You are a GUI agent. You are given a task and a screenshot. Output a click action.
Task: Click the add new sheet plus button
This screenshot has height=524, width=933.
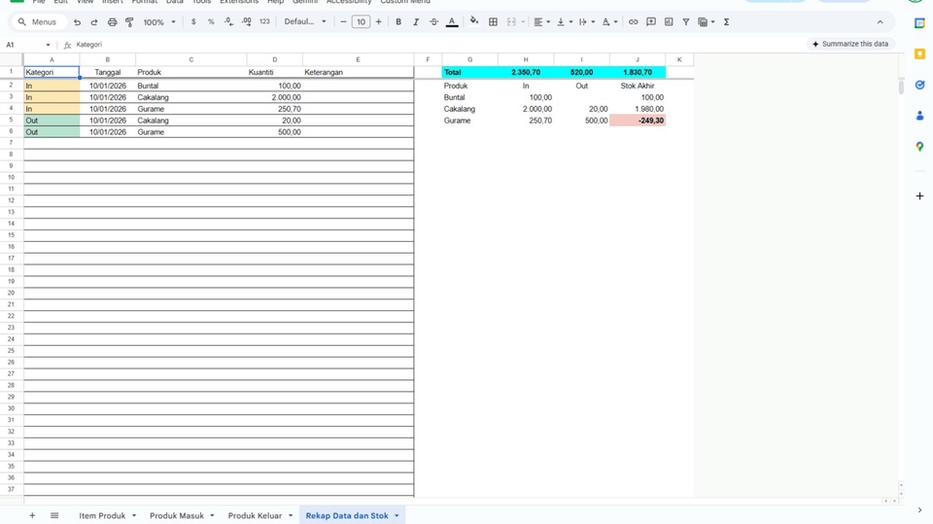tap(32, 516)
